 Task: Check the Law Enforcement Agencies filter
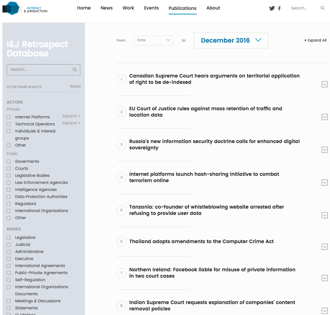[9, 183]
